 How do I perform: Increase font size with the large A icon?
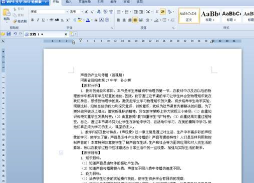tap(86, 12)
